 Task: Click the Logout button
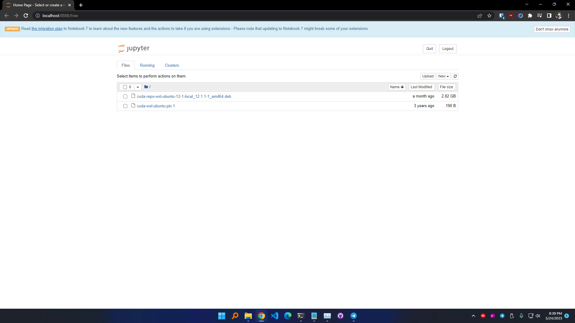pos(447,48)
